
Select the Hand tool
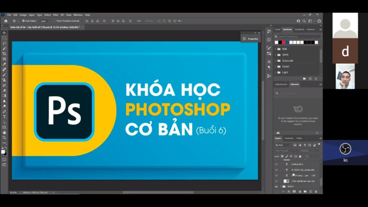coord(4,133)
